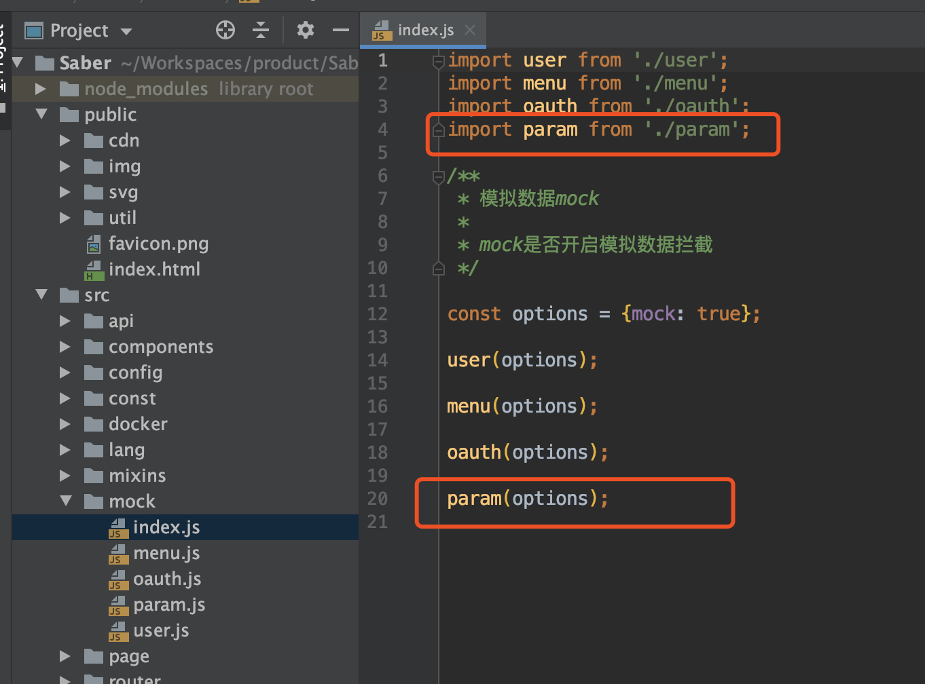Hide the Project panel with minus icon
This screenshot has width=925, height=684.
(x=341, y=30)
